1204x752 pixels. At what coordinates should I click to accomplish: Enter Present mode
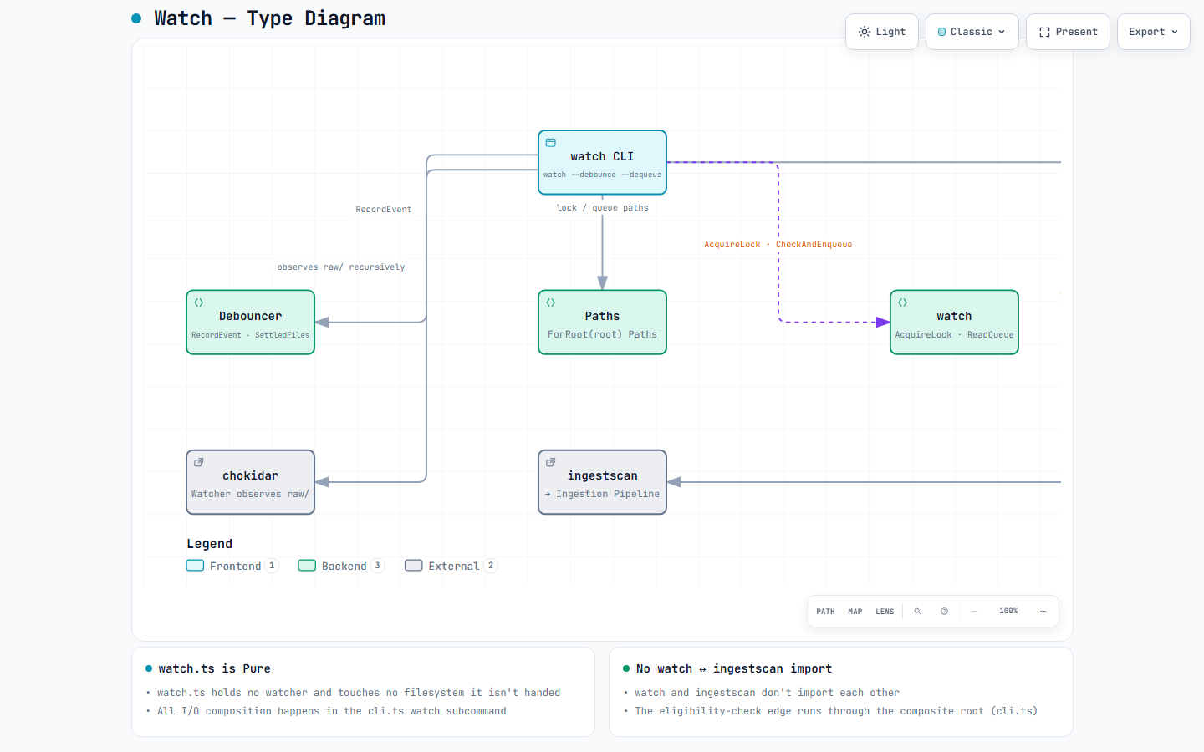coord(1068,32)
